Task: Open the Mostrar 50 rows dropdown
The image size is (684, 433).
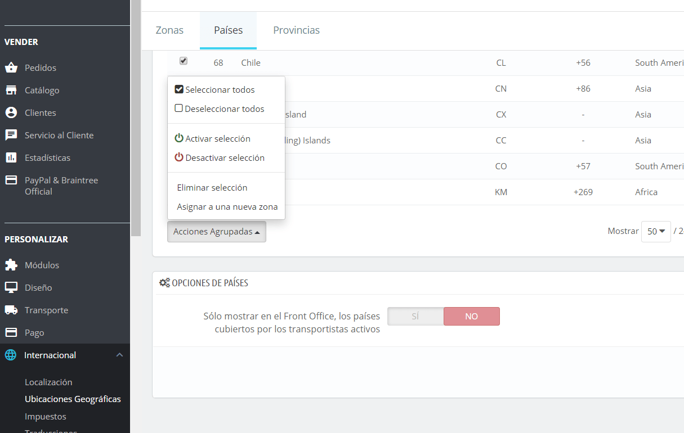Action: point(656,231)
